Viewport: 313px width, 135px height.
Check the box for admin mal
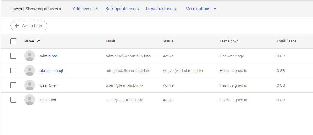(13, 56)
